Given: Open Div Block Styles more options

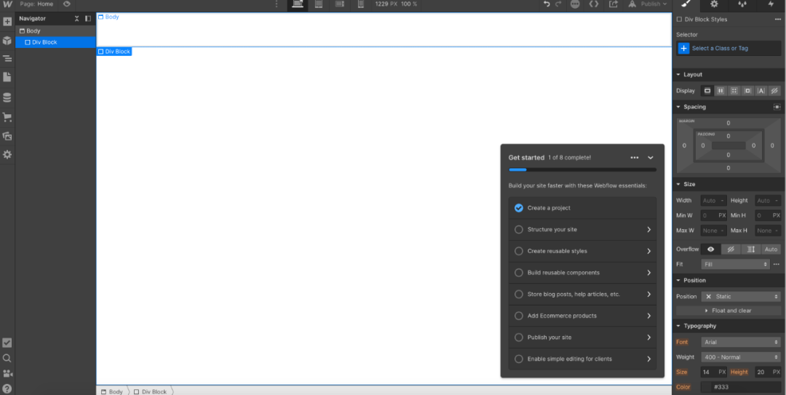Looking at the screenshot, I should [777, 20].
